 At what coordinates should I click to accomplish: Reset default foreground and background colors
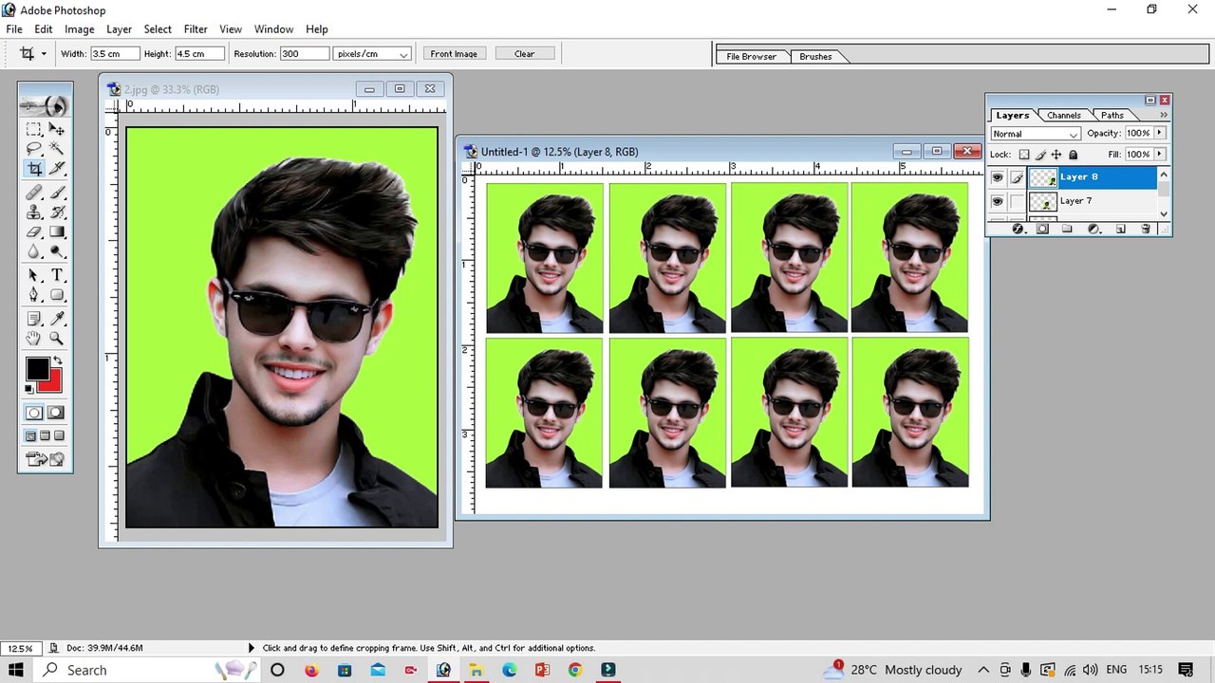29,389
